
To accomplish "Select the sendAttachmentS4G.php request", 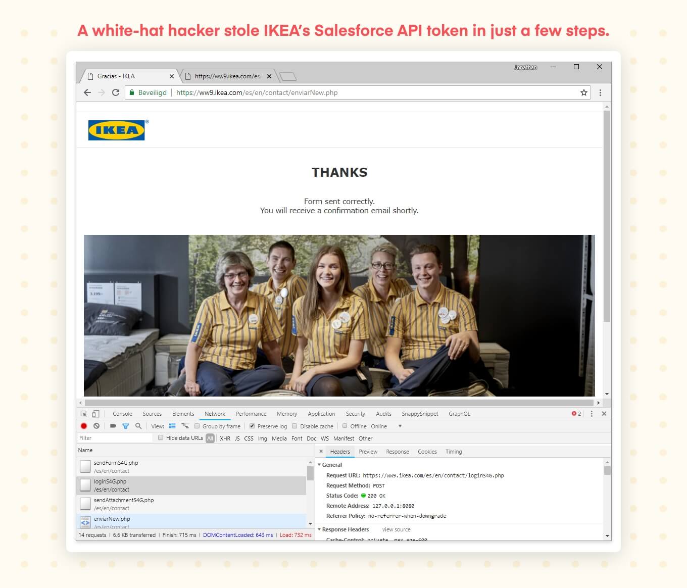I will 191,504.
